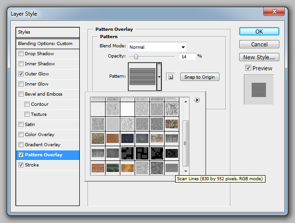This screenshot has height=223, width=295.
Task: Enable the Drop Shadow checkbox
Action: click(21, 54)
